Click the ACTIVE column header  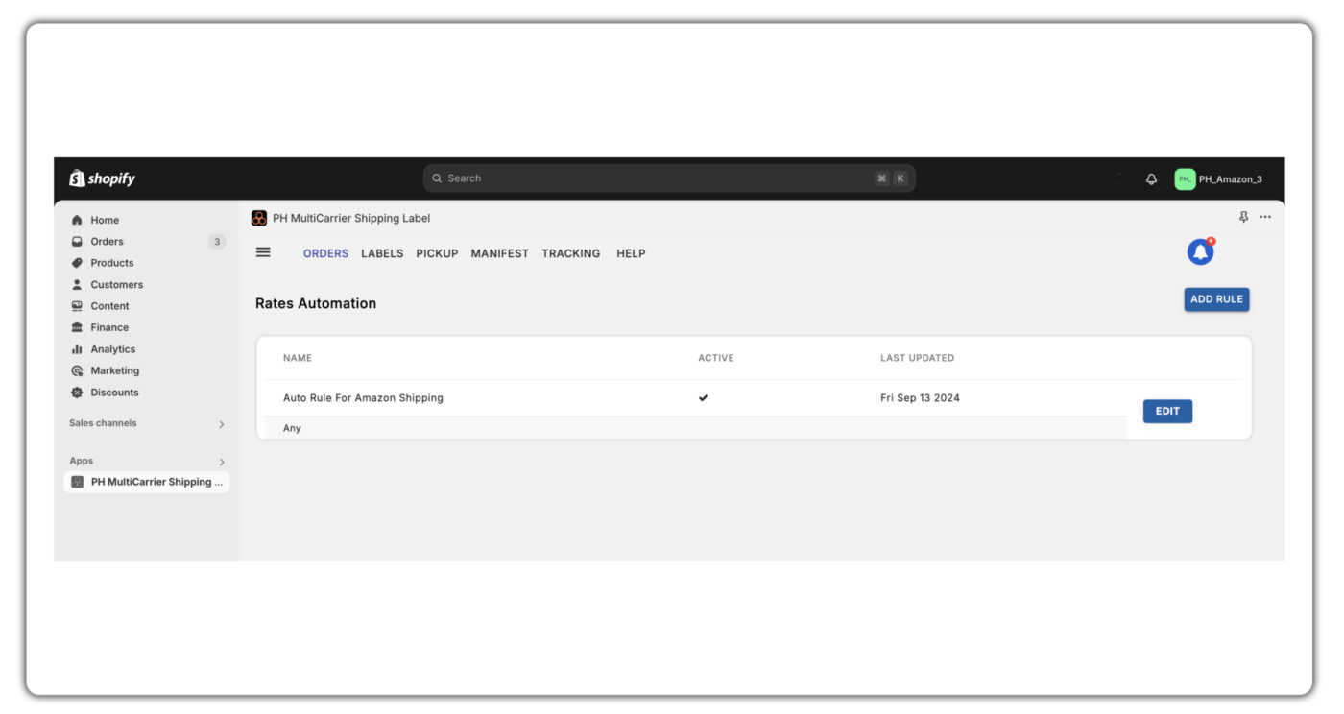716,358
